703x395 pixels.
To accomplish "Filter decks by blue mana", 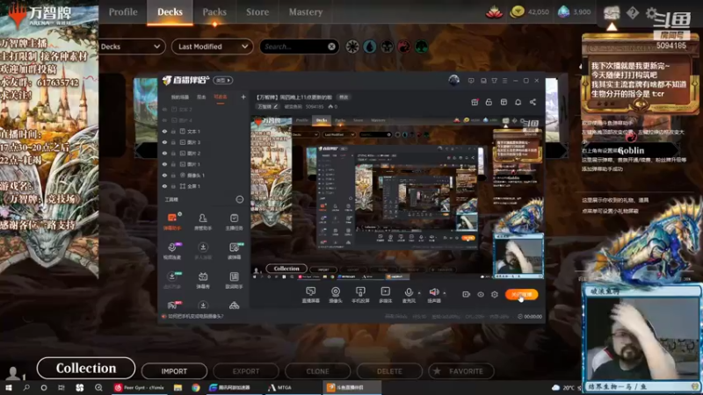I will [x=369, y=47].
